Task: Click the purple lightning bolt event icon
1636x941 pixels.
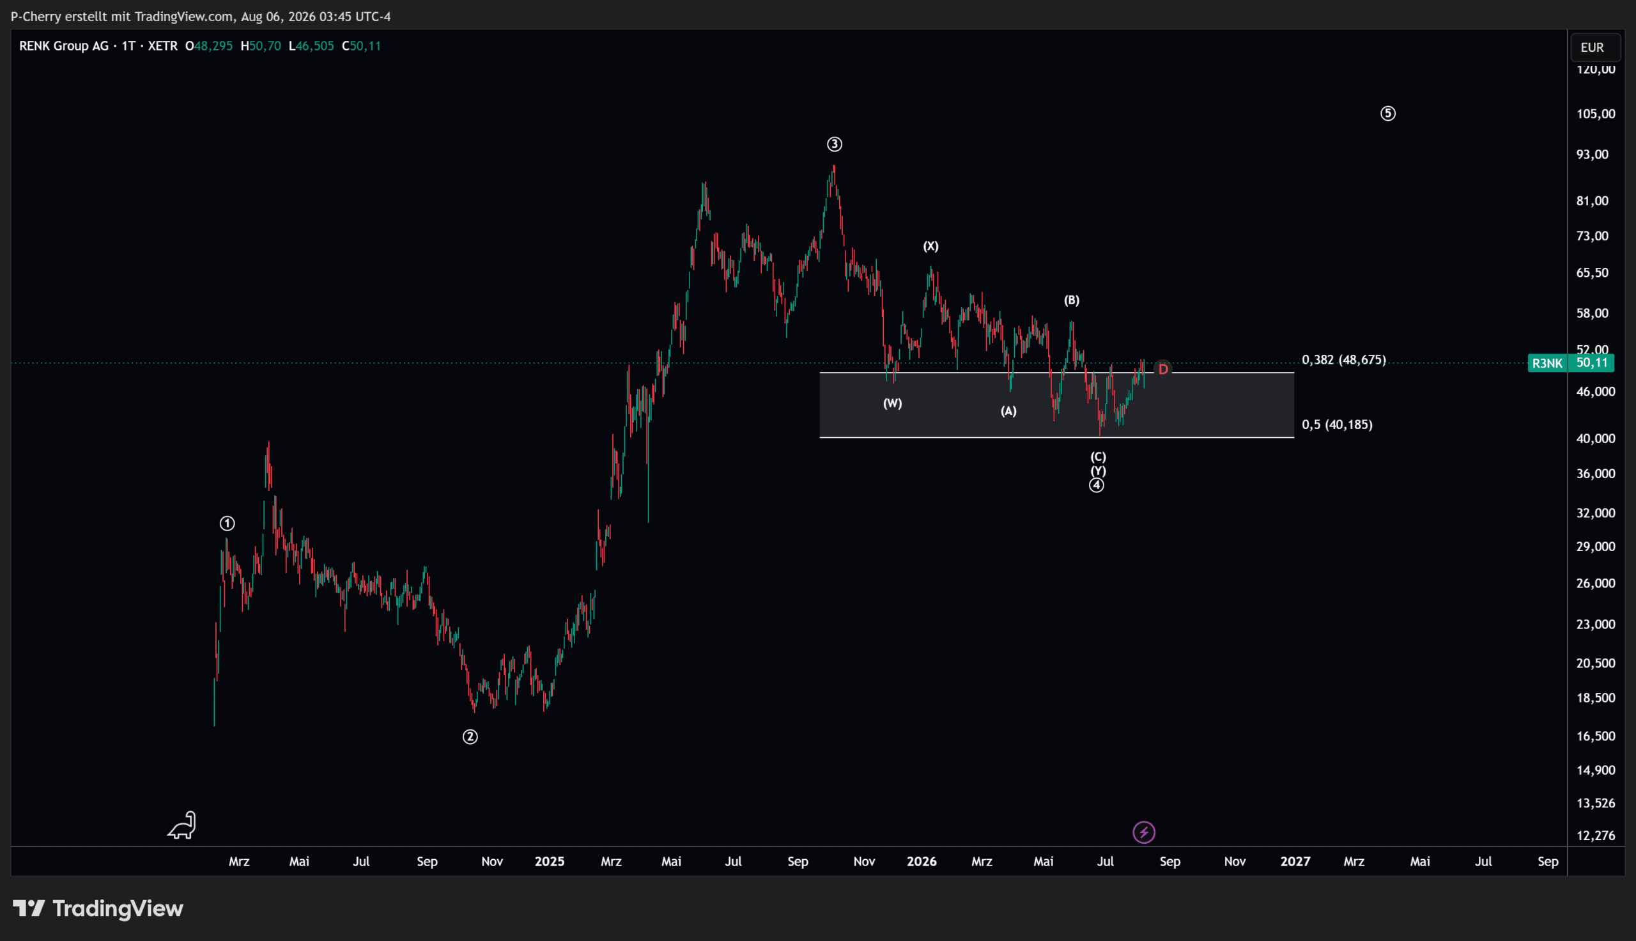Action: click(1144, 832)
